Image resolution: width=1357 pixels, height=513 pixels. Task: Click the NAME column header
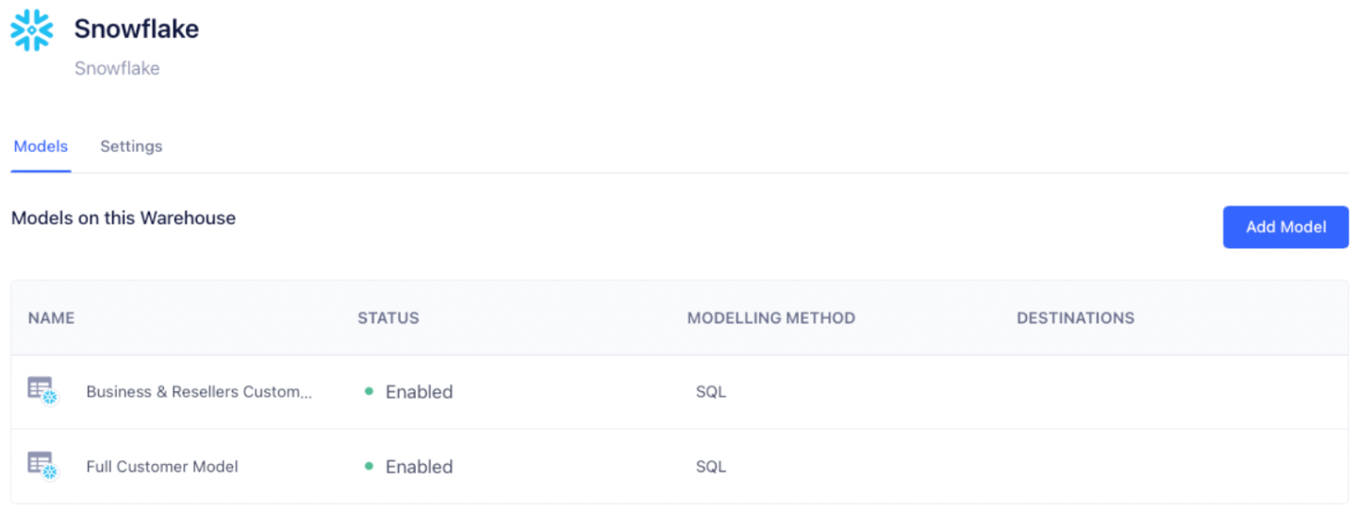pyautogui.click(x=51, y=318)
